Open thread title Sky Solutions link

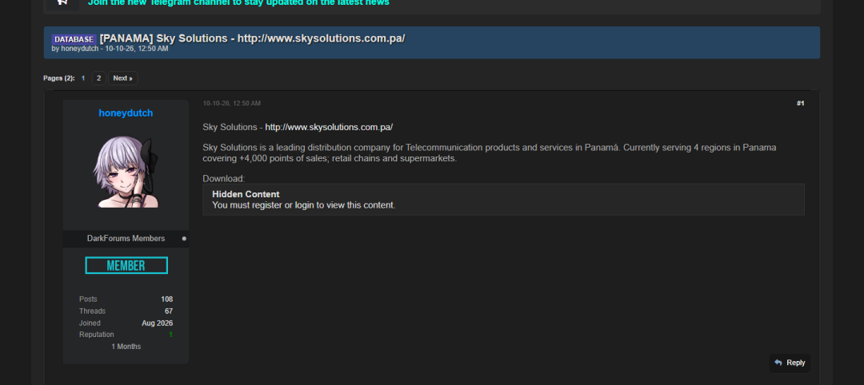point(252,38)
